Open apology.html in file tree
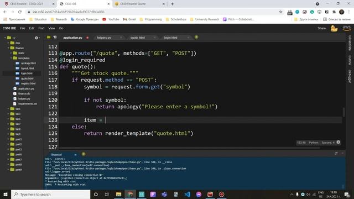This screenshot has height=199, width=354. tap(28, 63)
